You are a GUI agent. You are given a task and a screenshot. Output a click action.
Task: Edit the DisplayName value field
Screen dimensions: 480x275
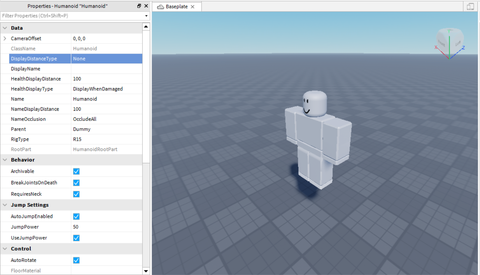pyautogui.click(x=107, y=69)
